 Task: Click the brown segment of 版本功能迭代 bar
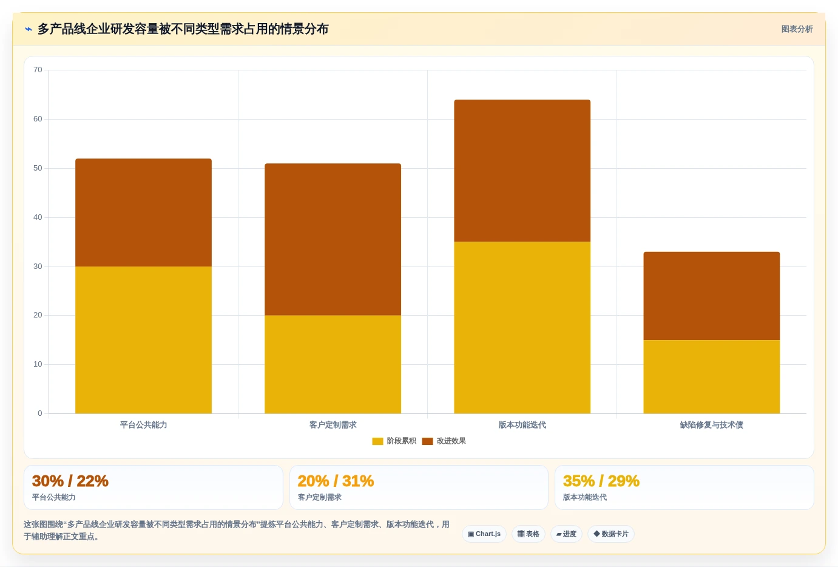point(522,171)
